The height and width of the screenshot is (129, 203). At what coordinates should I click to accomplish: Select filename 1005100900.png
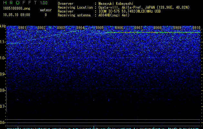coord(16,8)
